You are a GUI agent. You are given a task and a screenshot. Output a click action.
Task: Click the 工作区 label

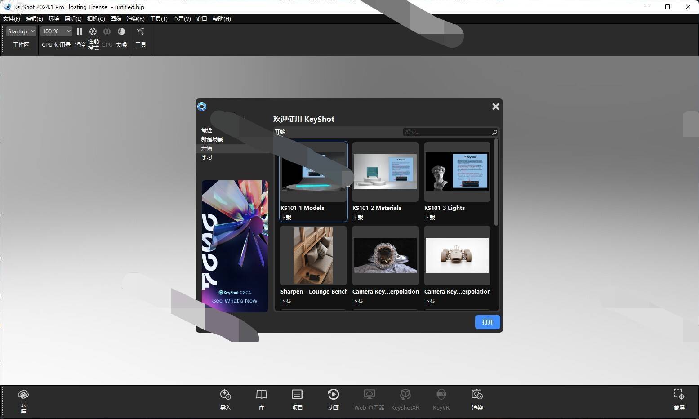coord(21,45)
